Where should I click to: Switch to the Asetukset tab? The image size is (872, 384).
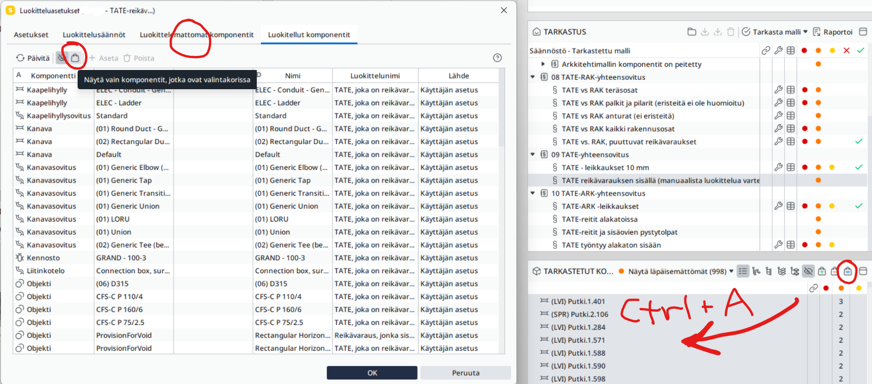pos(31,35)
